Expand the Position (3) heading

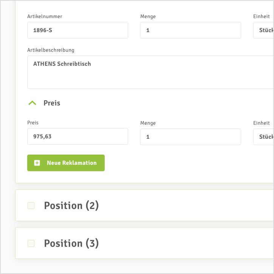click(x=71, y=243)
